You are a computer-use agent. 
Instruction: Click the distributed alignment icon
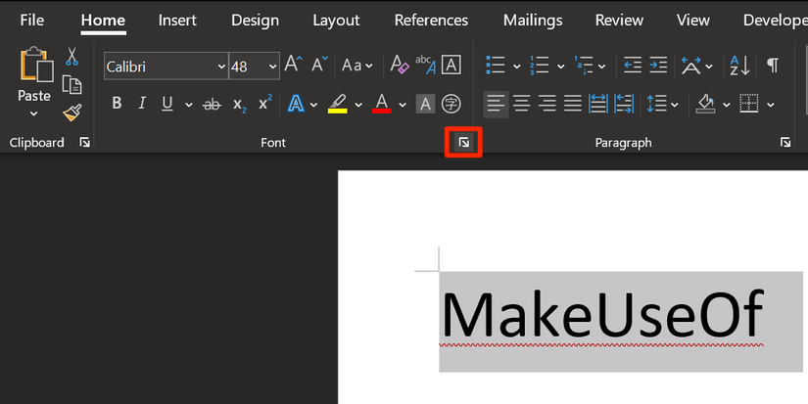tap(598, 105)
